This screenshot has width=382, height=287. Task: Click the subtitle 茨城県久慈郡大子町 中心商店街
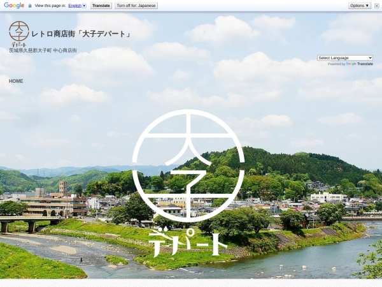coord(43,50)
